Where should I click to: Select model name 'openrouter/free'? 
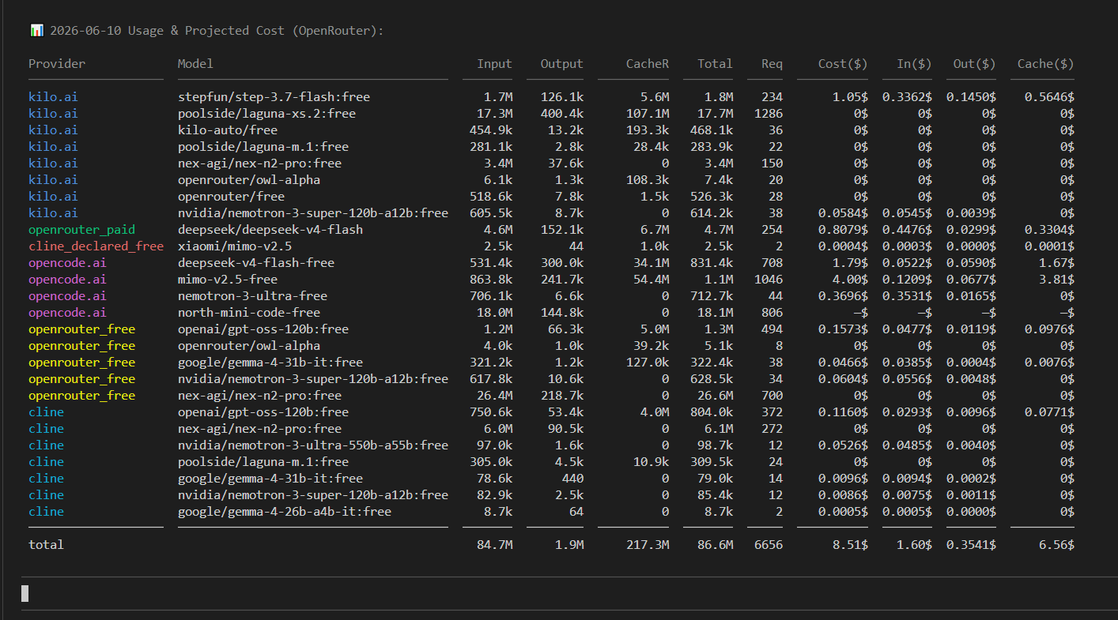[231, 197]
